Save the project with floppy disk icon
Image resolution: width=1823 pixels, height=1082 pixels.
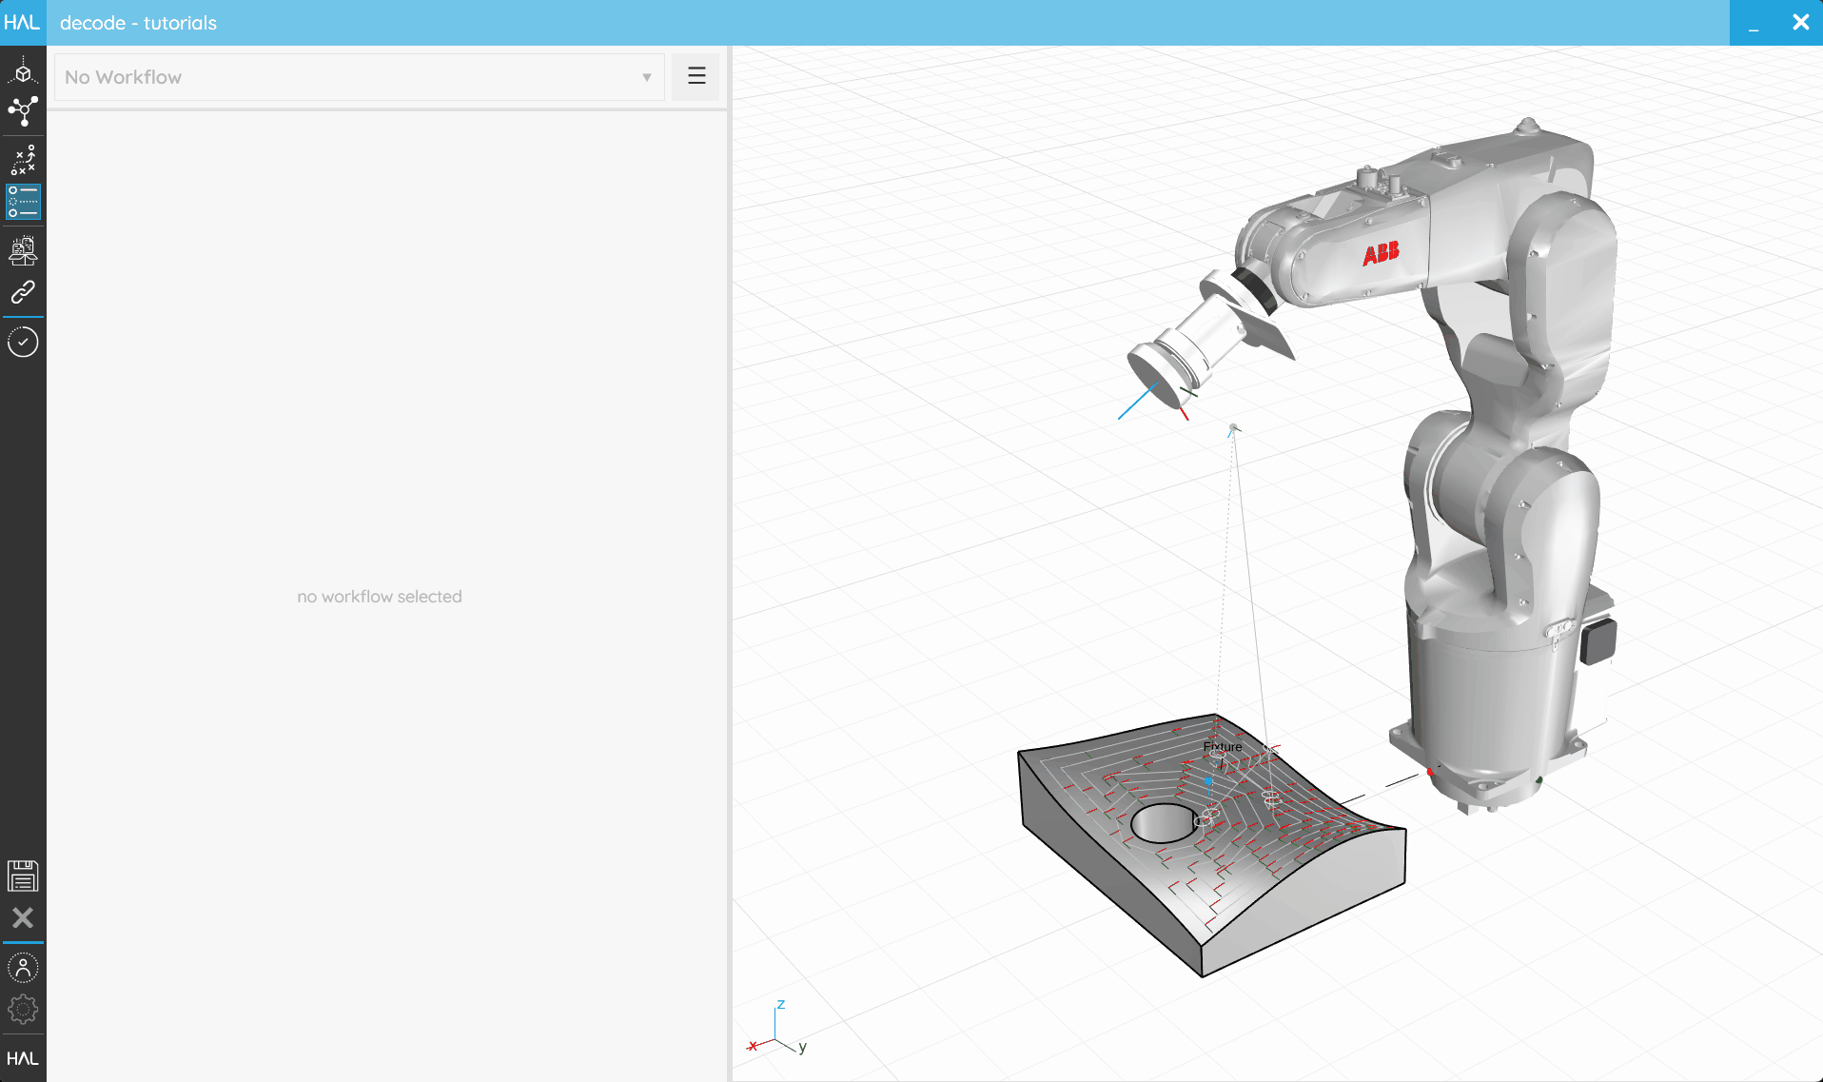23,875
